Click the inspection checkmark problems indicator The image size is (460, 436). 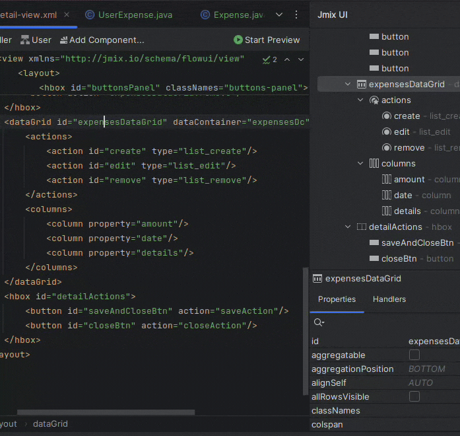[x=266, y=59]
